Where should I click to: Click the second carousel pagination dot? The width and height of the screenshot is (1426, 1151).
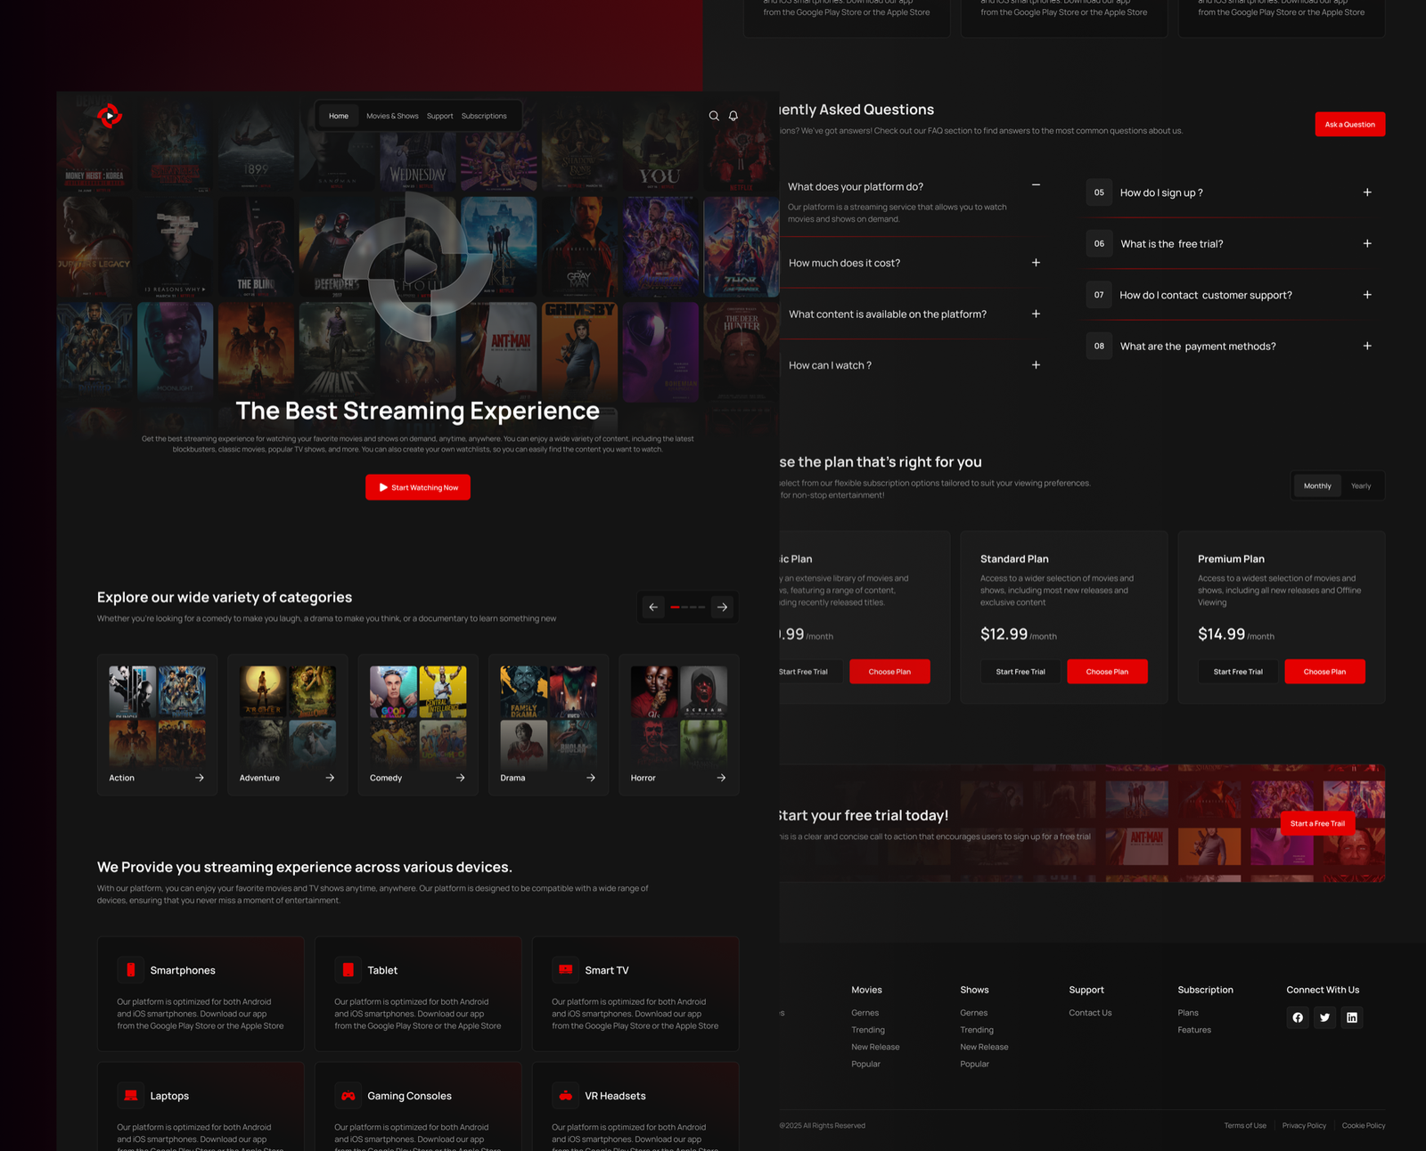point(684,607)
